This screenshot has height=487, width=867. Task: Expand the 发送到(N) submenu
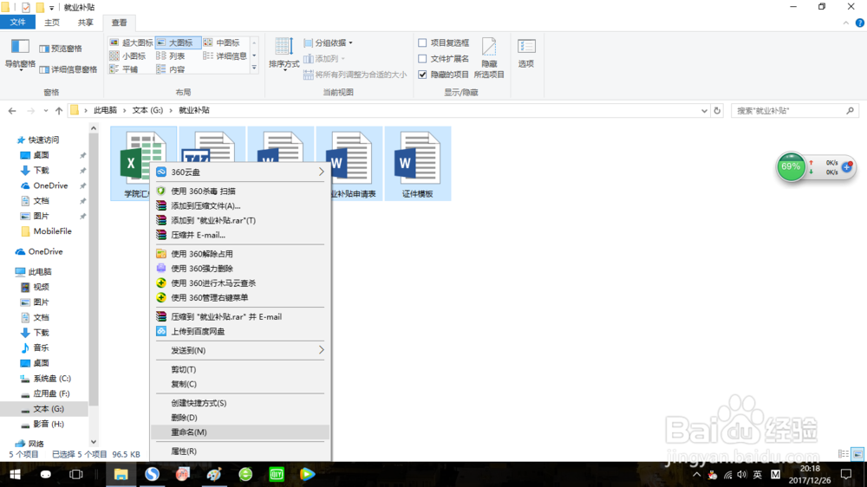(x=240, y=350)
